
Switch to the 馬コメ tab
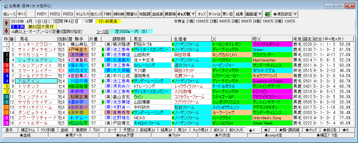182,130
